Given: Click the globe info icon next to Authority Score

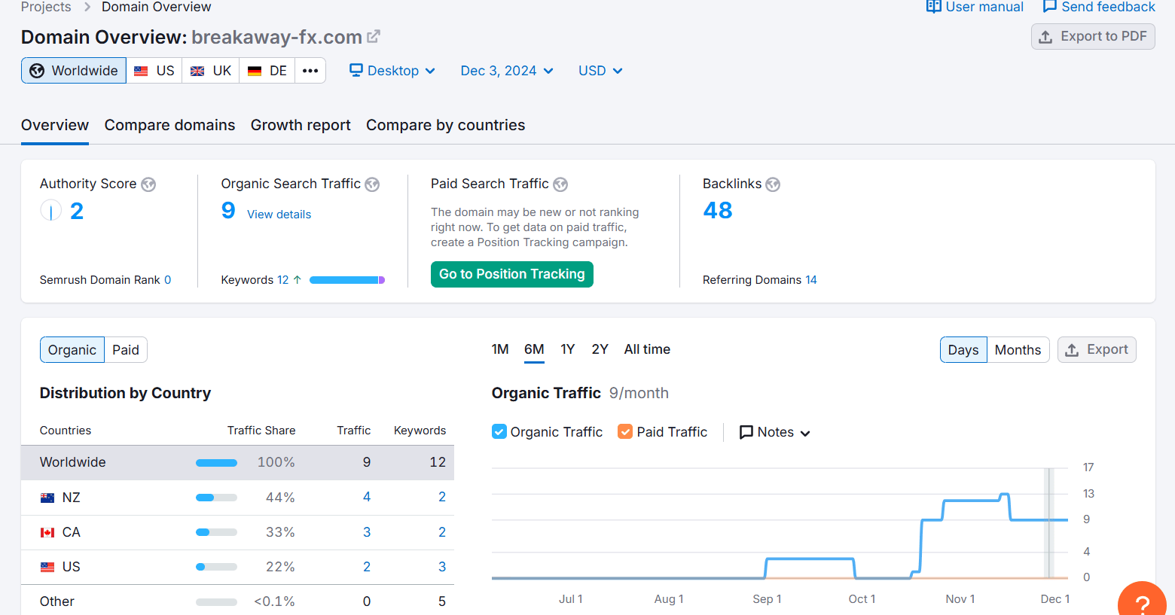Looking at the screenshot, I should point(148,184).
